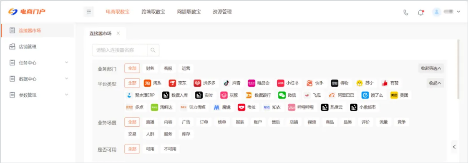Click the search magnifier icon
Screen dimensions: 468x163
click(x=153, y=50)
